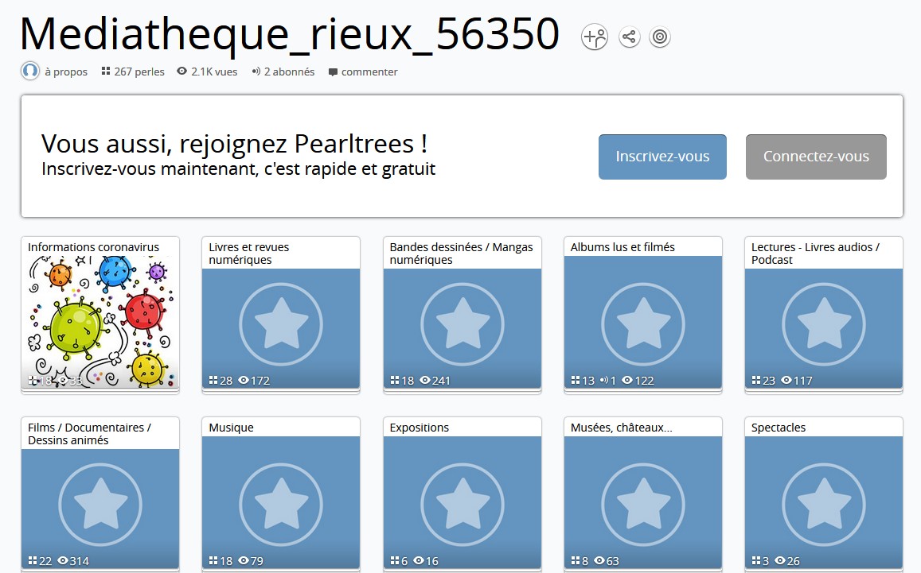Open the Musique collection
The width and height of the screenshot is (921, 573).
281,494
